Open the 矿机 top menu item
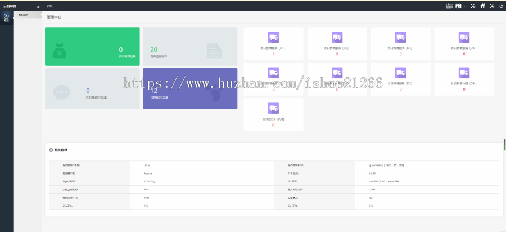 tap(49, 6)
